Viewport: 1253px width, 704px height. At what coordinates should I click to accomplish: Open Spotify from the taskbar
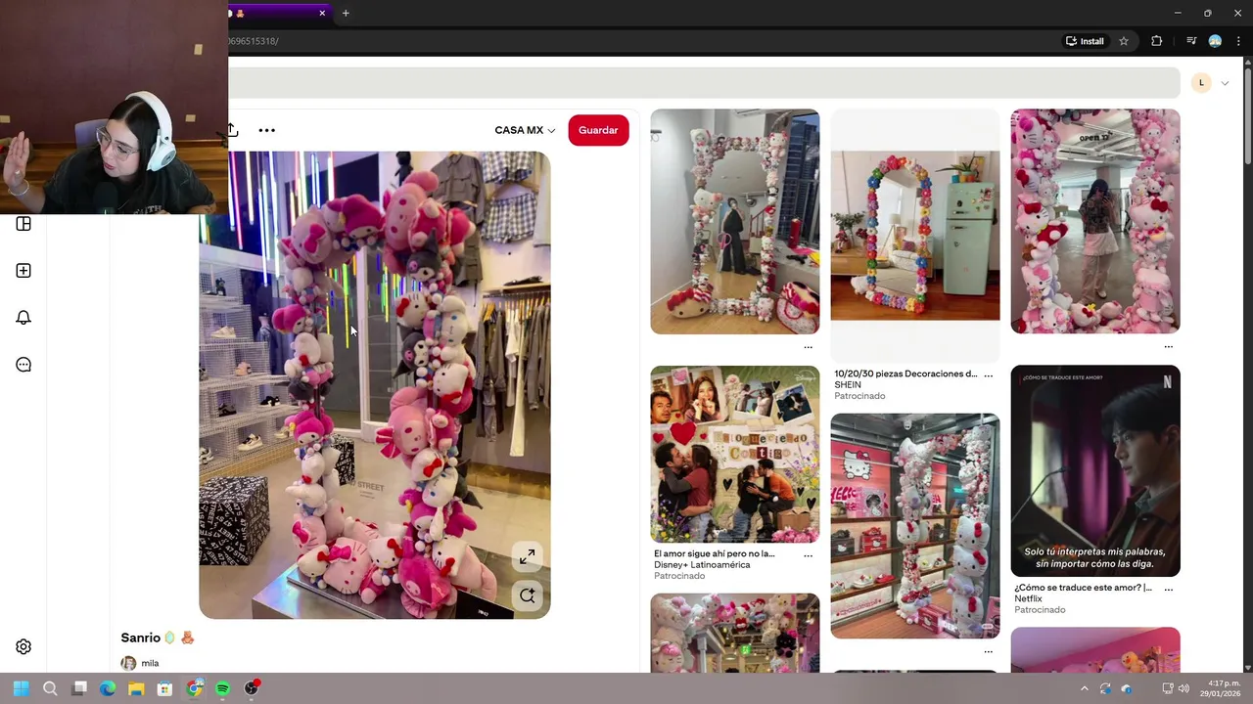tap(222, 688)
